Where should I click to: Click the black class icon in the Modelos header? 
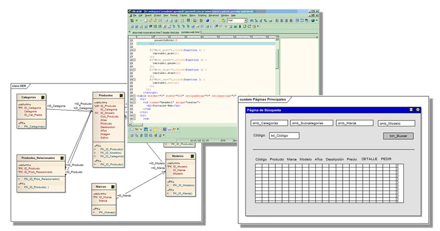tap(193, 156)
